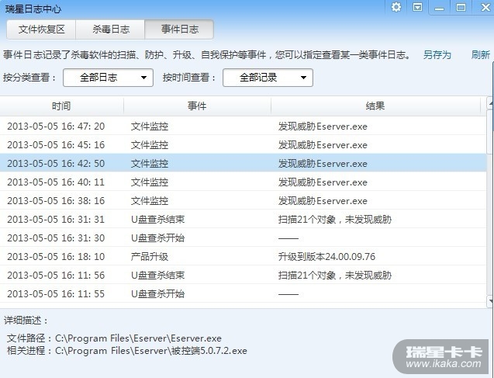Viewport: 494px width, 378px height.
Task: Select the highlighted row at 16:42:50
Action: tap(243, 163)
